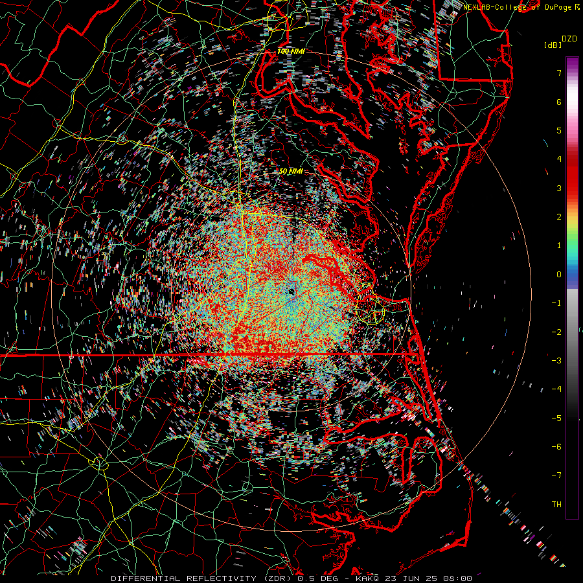Click the "KAKQ 23 JUN 25 08:00" timestamp text
The width and height of the screenshot is (583, 583).
(414, 578)
